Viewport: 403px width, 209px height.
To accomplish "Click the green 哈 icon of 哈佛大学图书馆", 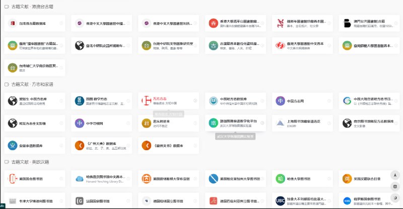I will 280,179.
